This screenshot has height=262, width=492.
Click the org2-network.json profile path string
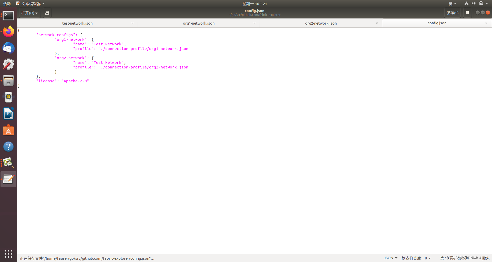[144, 67]
